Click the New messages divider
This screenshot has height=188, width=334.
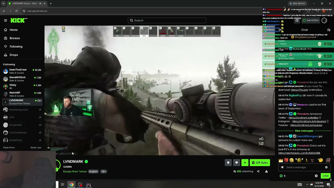pyautogui.click(x=304, y=131)
